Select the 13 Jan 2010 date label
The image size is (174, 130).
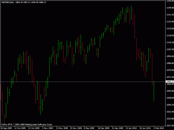131,128
